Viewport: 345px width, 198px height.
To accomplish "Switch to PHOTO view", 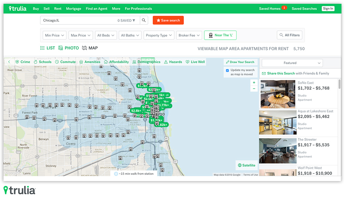I will [68, 48].
